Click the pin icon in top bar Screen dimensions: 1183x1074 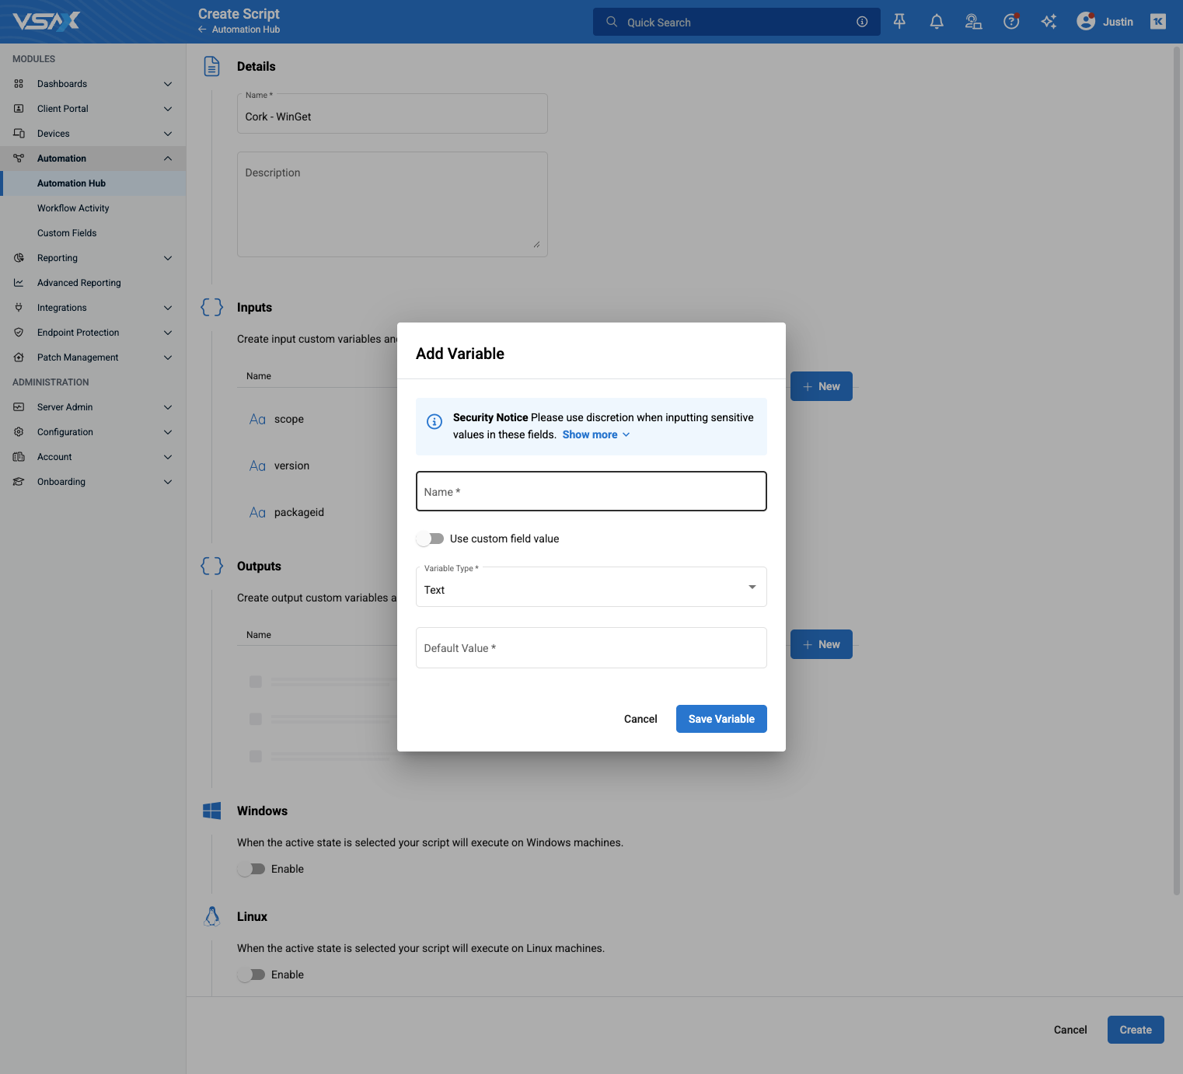[899, 22]
